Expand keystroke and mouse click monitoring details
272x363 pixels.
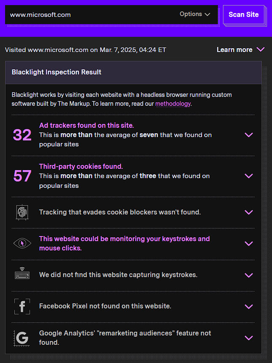click(249, 243)
